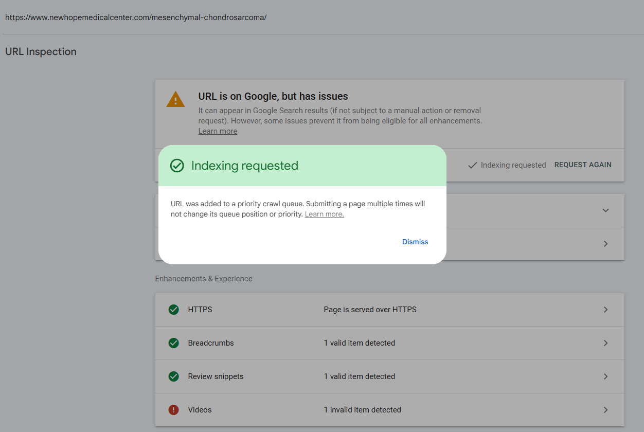
Task: Open the Review snippets row chevron arrow
Action: point(605,376)
